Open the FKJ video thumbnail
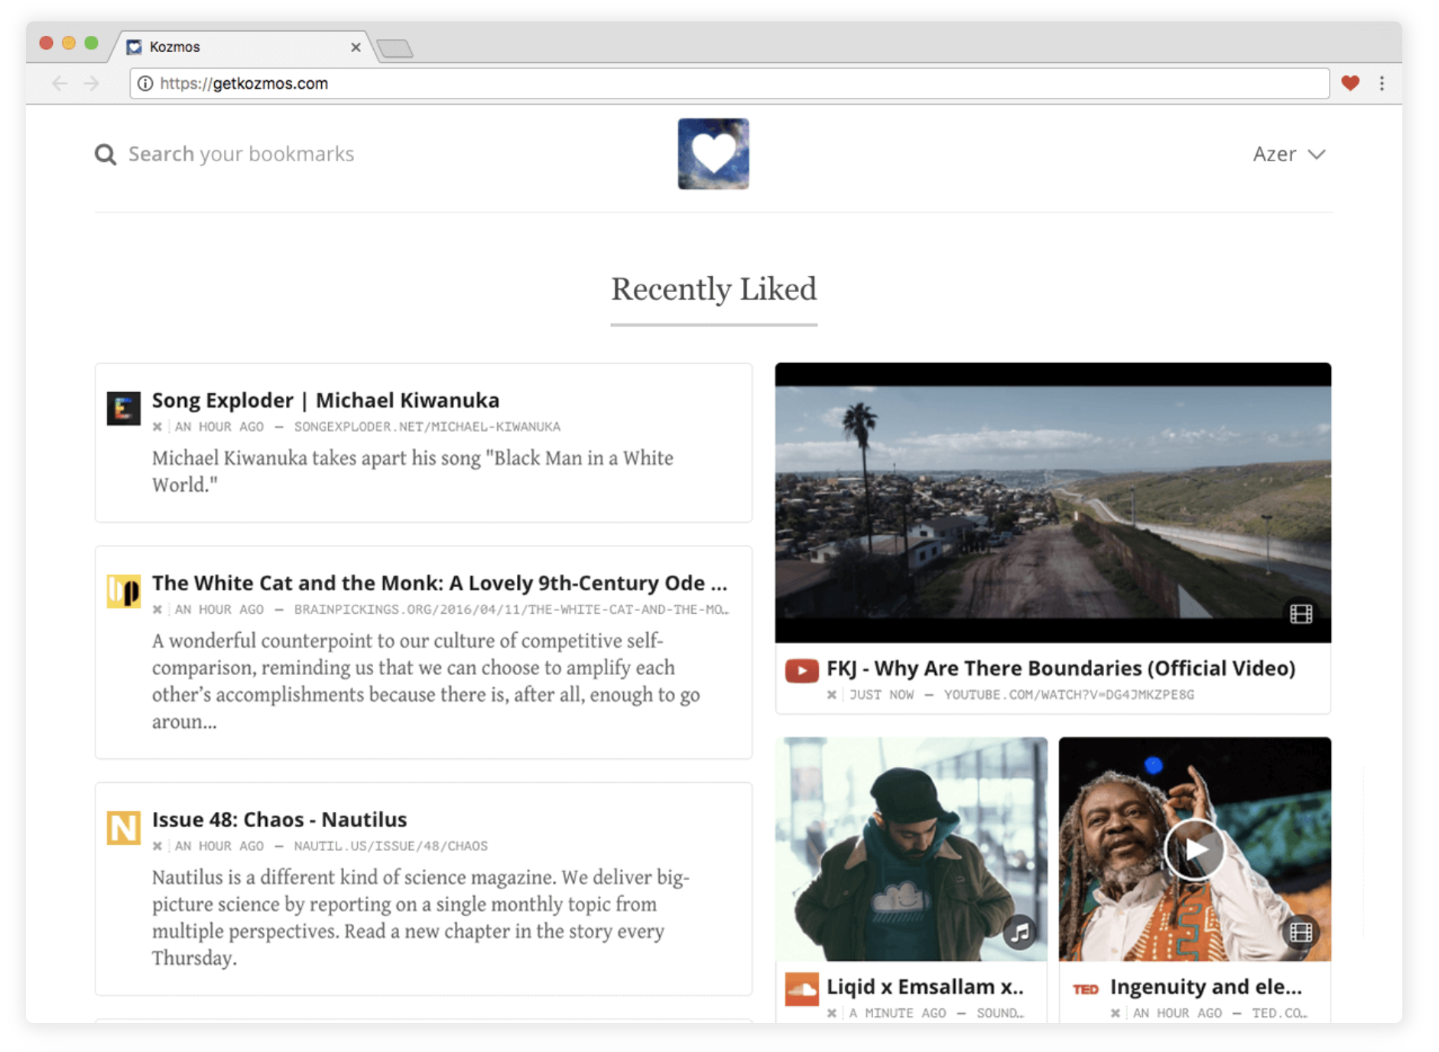This screenshot has height=1052, width=1439. tap(1052, 502)
